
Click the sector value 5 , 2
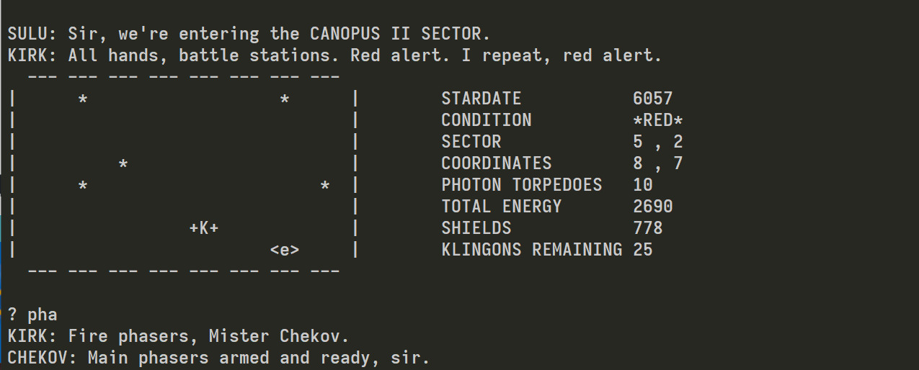pyautogui.click(x=657, y=142)
